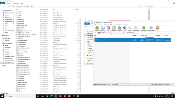
Task: Click the taskbar Поиск search box
Action: point(20,96)
